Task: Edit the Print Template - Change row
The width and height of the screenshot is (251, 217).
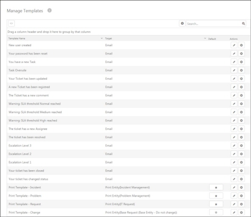Action: click(x=234, y=212)
